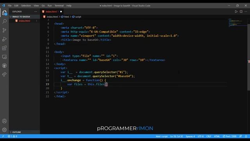Change line ending via CRLF

(x=209, y=136)
